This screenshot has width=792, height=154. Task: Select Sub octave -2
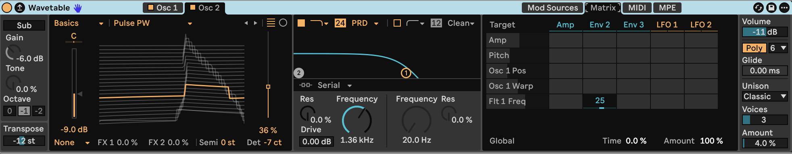click(x=39, y=111)
